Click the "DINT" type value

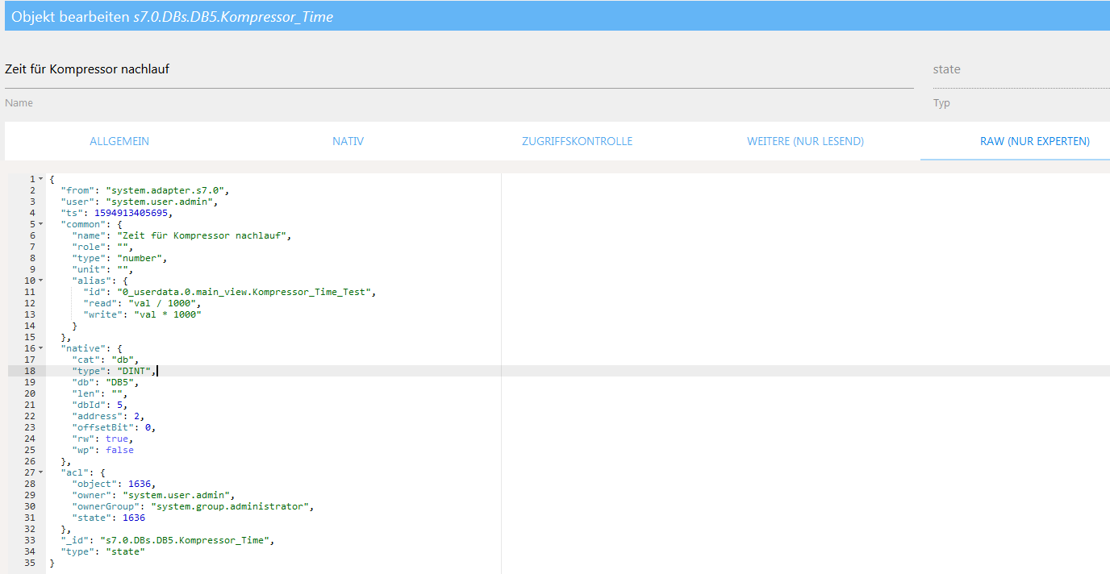point(134,371)
